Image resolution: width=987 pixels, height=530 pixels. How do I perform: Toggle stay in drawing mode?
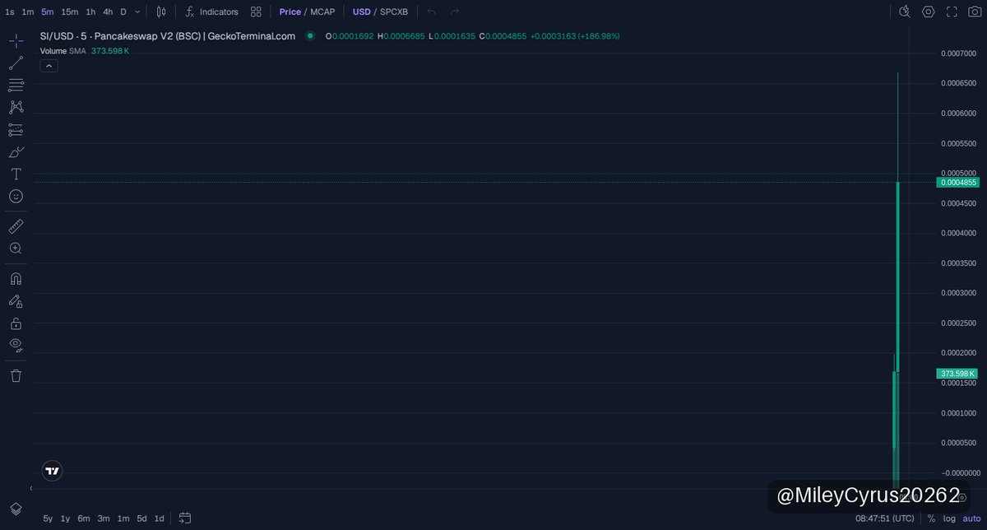(16, 300)
